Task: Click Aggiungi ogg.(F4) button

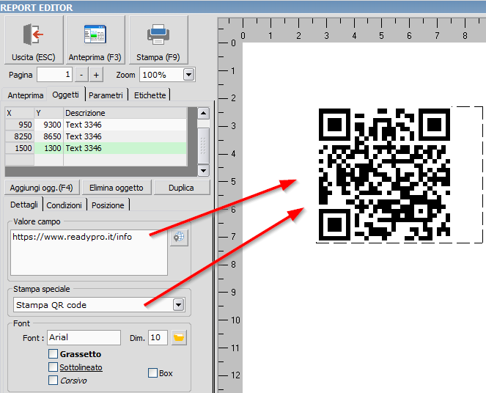Action: (42, 188)
